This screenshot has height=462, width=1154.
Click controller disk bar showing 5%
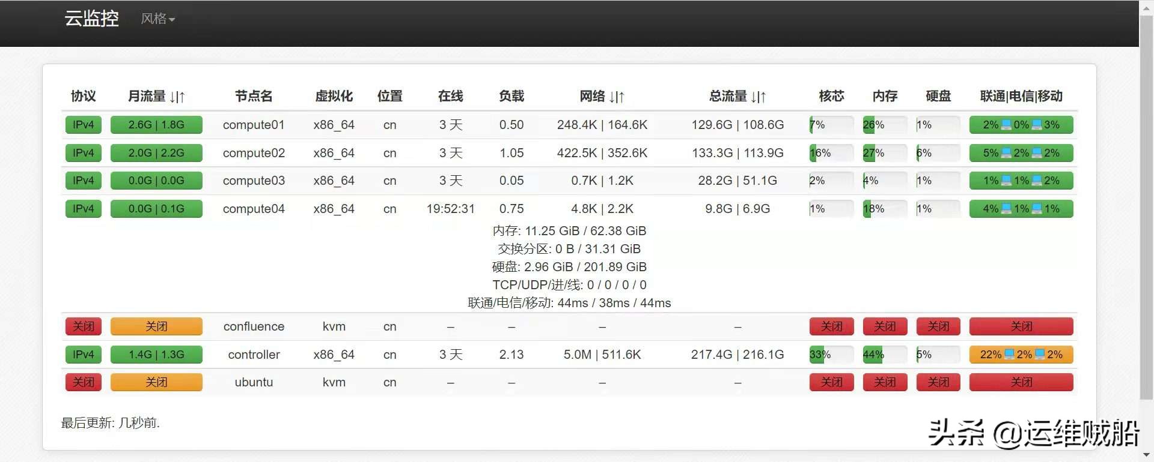[x=938, y=355]
